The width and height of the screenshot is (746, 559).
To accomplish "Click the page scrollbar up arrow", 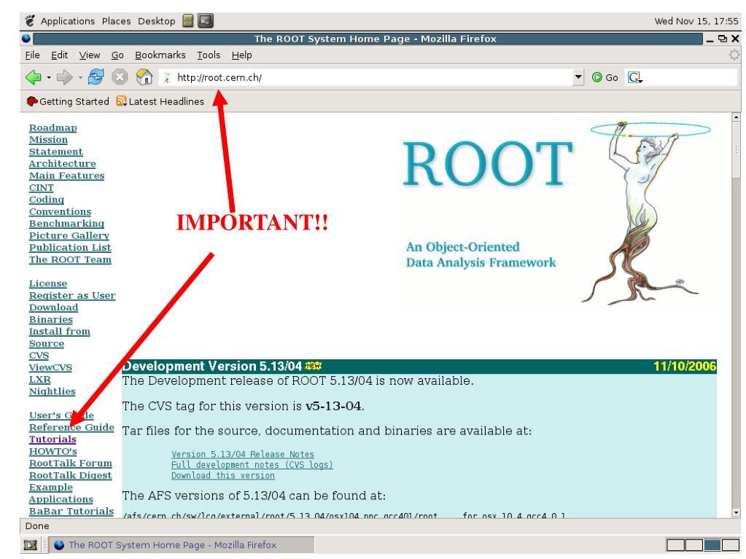I will (x=736, y=117).
